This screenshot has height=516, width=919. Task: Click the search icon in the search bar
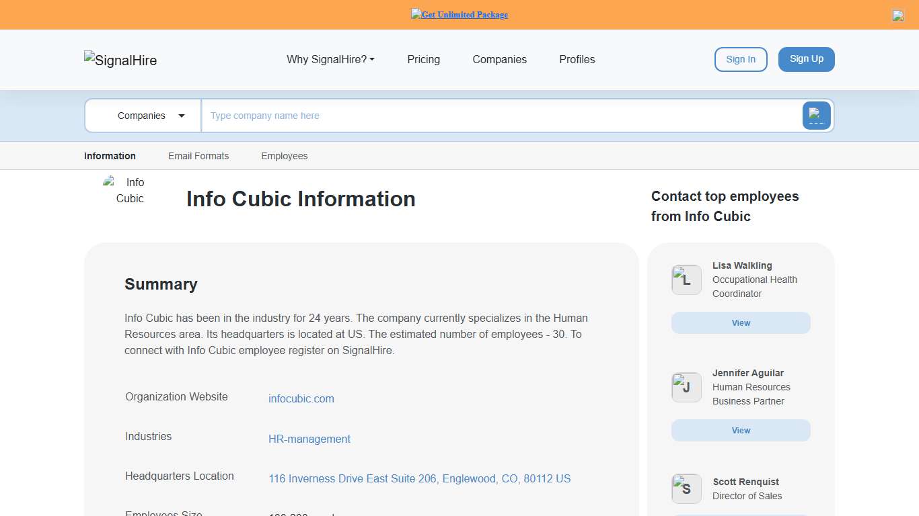pos(816,116)
